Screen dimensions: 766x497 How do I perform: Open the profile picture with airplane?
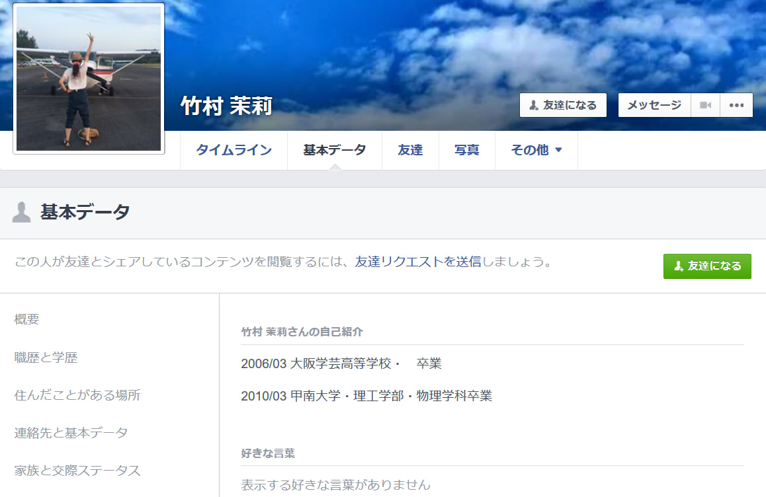(89, 79)
